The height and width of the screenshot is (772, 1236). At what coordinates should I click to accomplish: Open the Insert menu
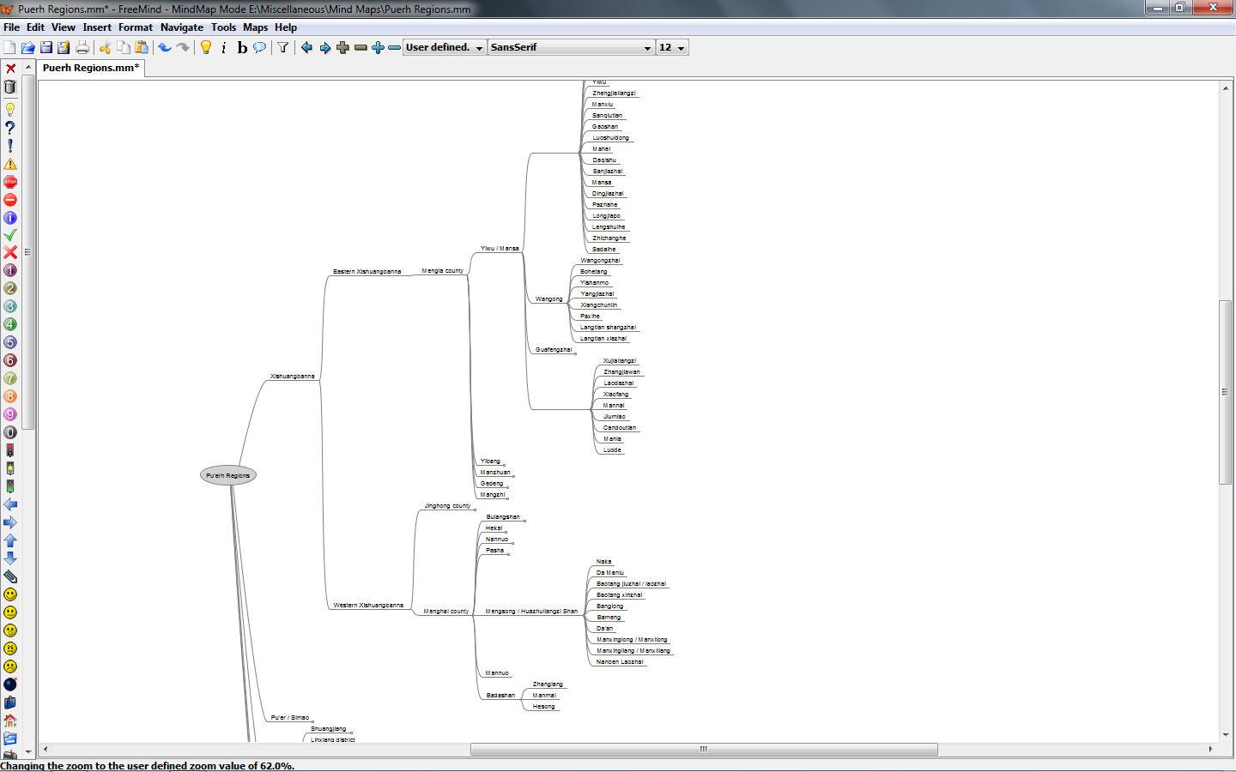[97, 27]
